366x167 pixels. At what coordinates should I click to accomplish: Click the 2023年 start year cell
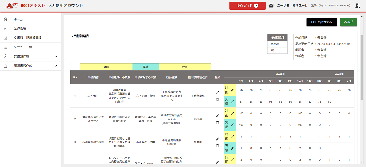pos(277,44)
